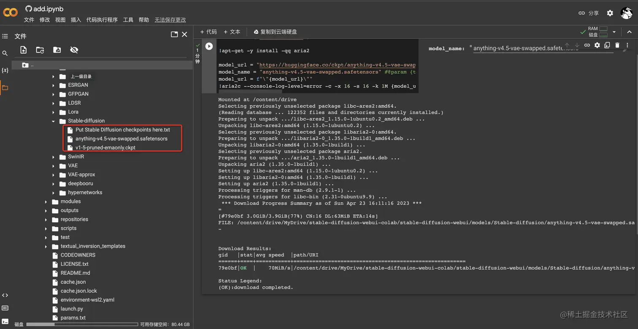Image resolution: width=638 pixels, height=329 pixels.
Task: Click the Colab logo
Action: [x=11, y=13]
